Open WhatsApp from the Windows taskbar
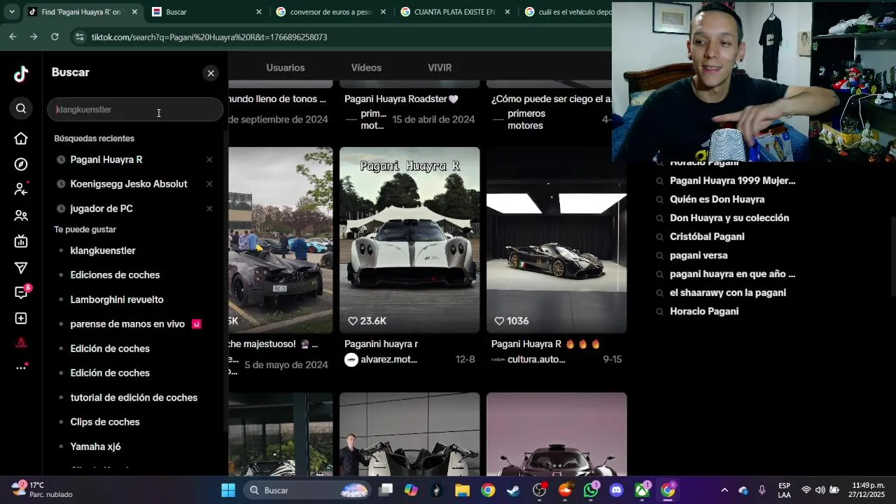 pos(591,489)
